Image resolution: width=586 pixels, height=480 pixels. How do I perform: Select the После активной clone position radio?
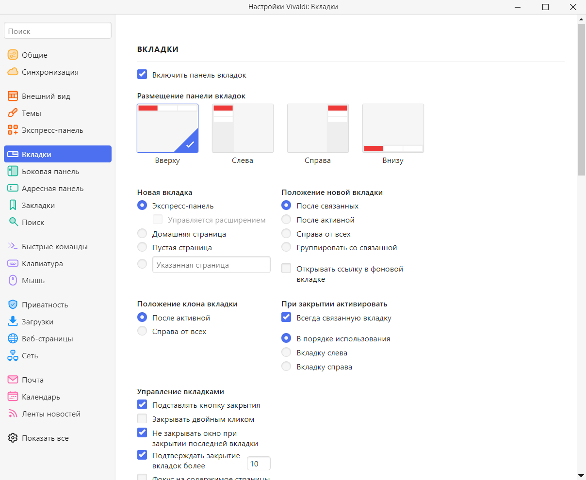click(142, 318)
